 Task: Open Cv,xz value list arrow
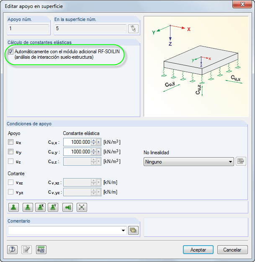point(99,182)
